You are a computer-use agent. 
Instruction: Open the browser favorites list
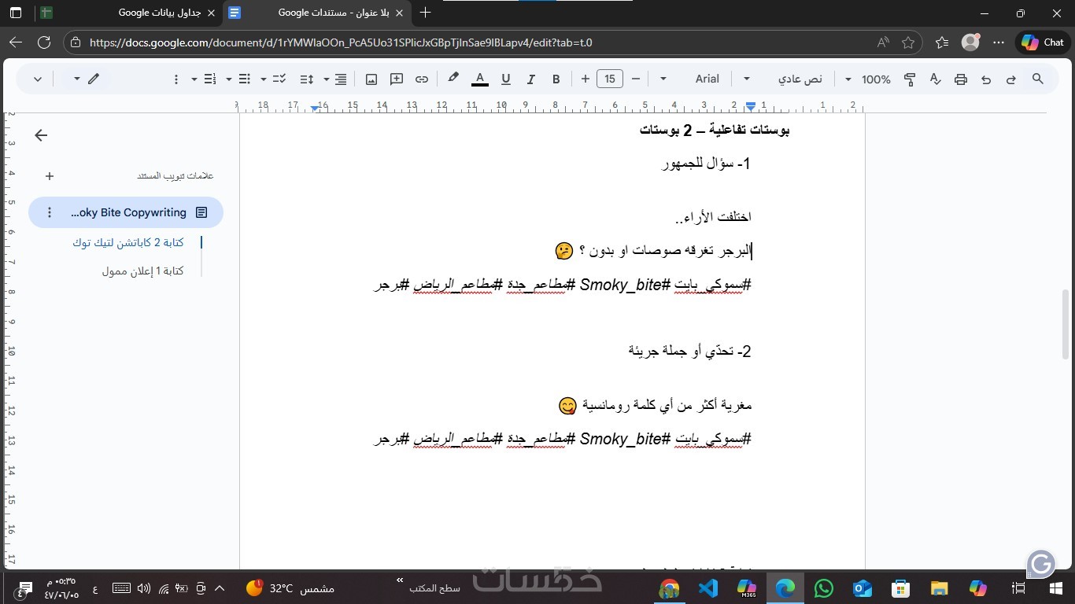[x=942, y=42]
